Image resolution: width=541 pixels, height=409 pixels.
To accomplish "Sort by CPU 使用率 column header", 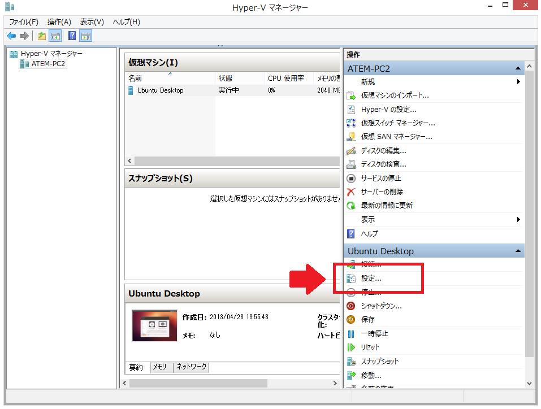I will pyautogui.click(x=289, y=79).
